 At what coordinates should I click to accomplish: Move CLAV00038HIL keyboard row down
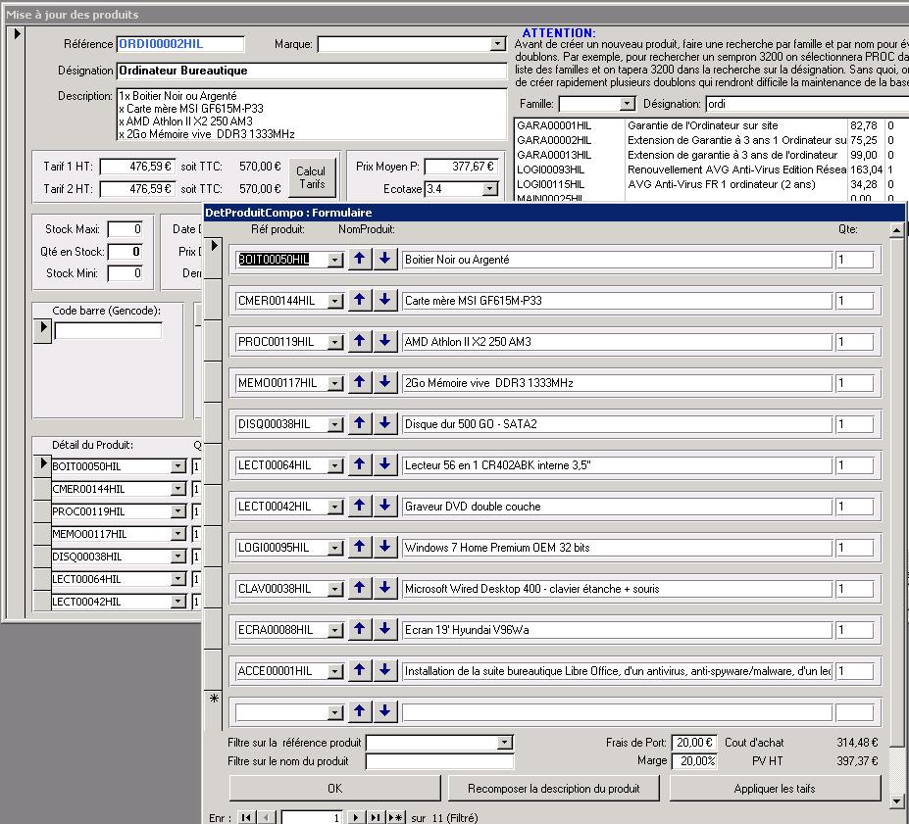pos(385,588)
